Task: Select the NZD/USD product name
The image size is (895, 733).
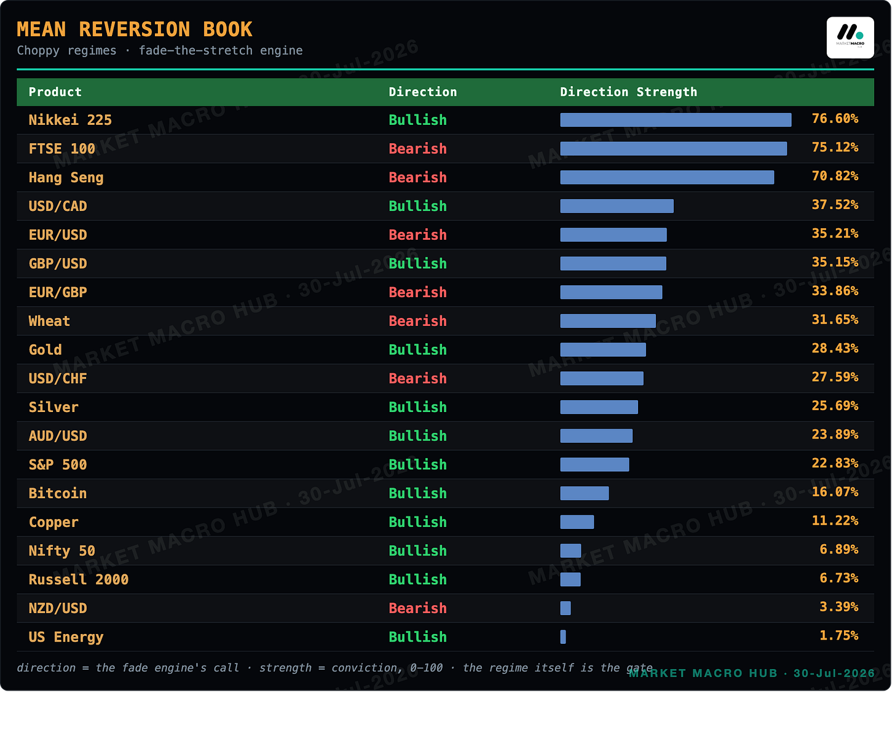Action: coord(58,608)
